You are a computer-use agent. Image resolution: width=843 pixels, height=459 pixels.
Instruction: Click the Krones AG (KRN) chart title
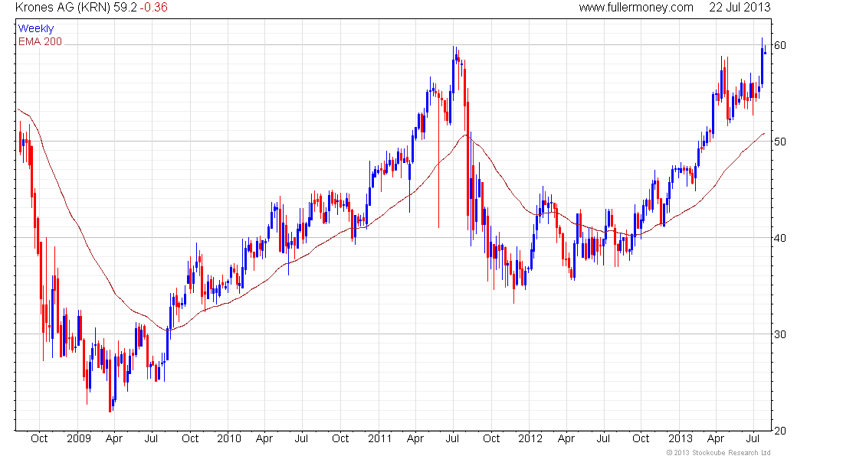(63, 7)
